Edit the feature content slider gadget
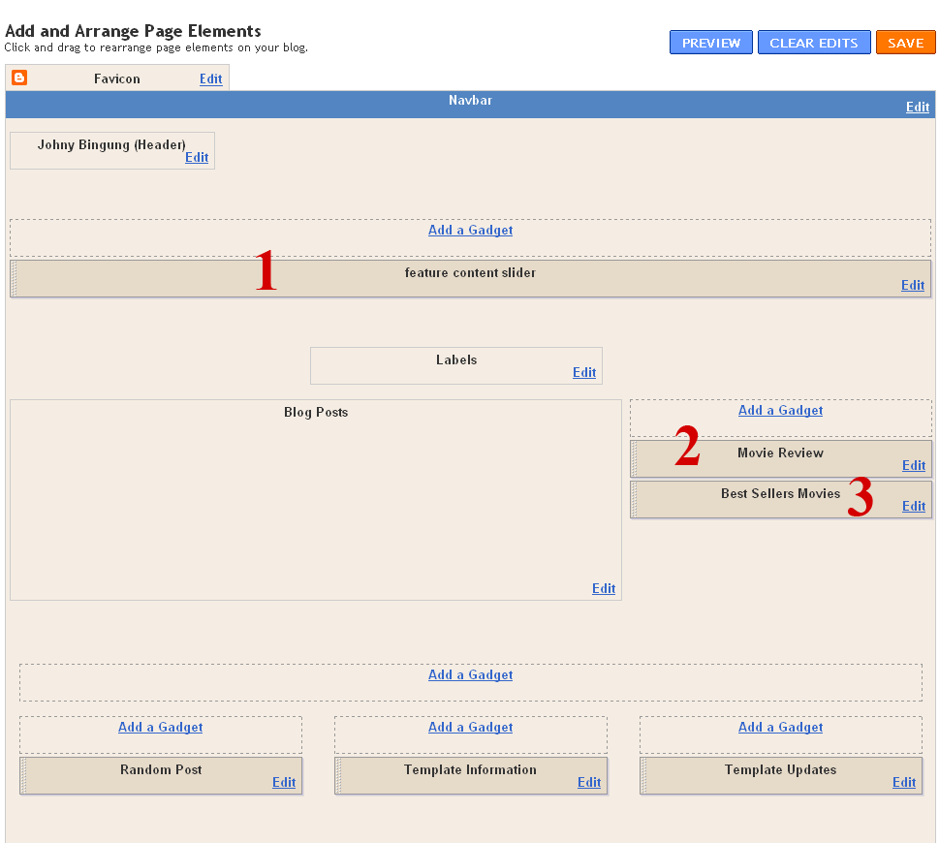939x843 pixels. (913, 286)
